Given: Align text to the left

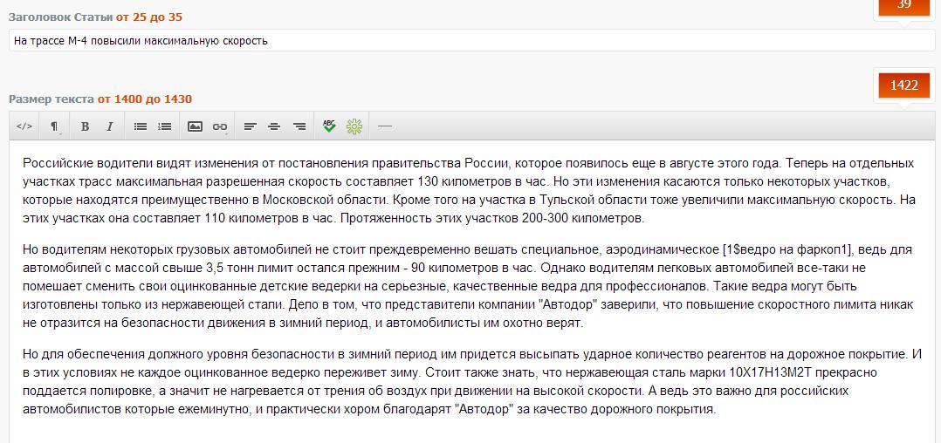Looking at the screenshot, I should (x=250, y=126).
